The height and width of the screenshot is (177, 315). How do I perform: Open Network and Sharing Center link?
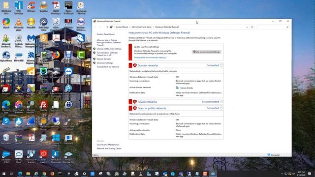(109, 148)
